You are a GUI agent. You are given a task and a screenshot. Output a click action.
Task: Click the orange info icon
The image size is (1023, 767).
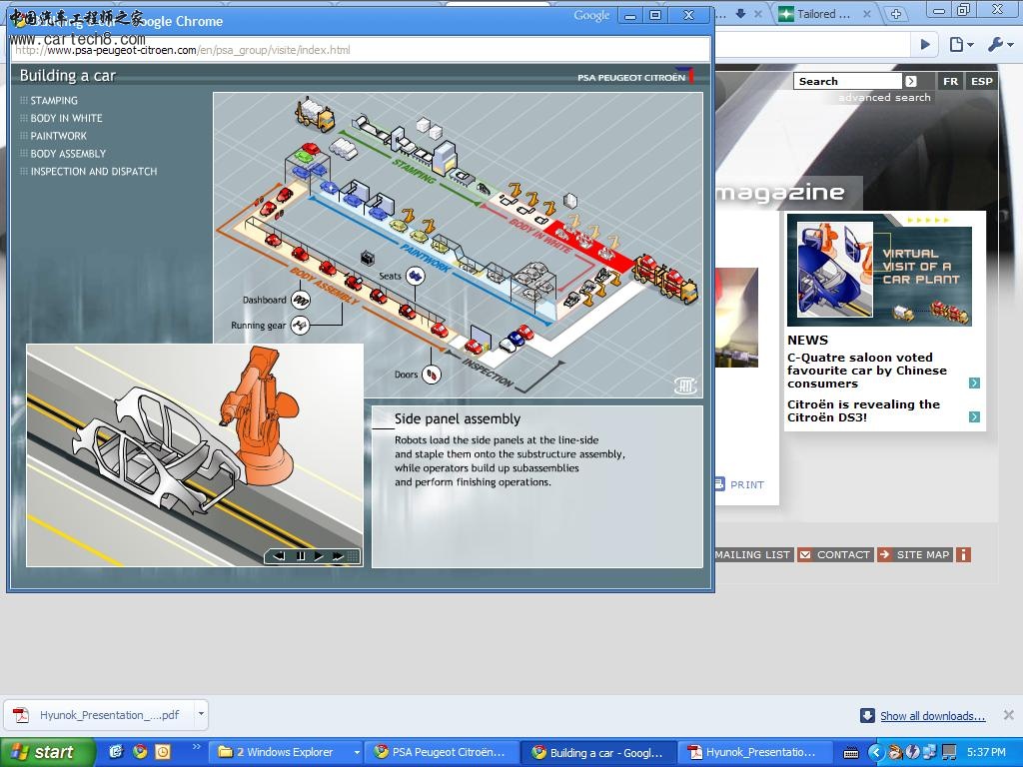click(x=963, y=554)
